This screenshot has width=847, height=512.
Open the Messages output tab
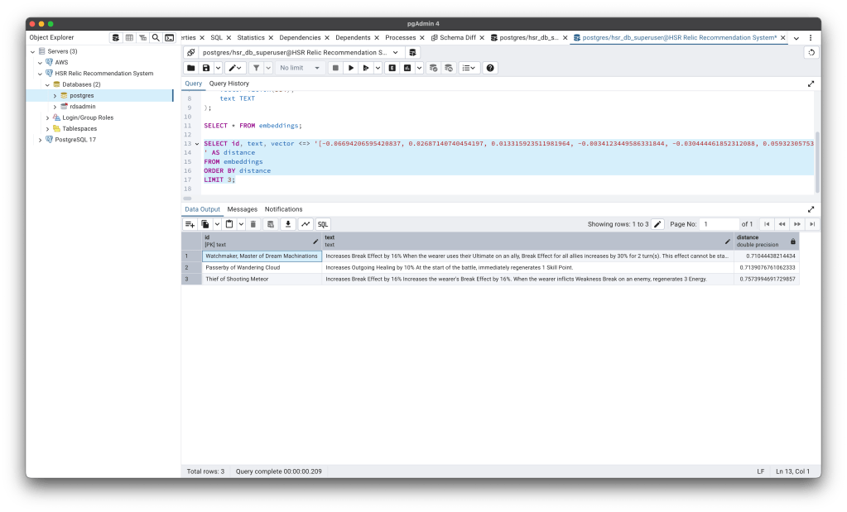click(243, 209)
